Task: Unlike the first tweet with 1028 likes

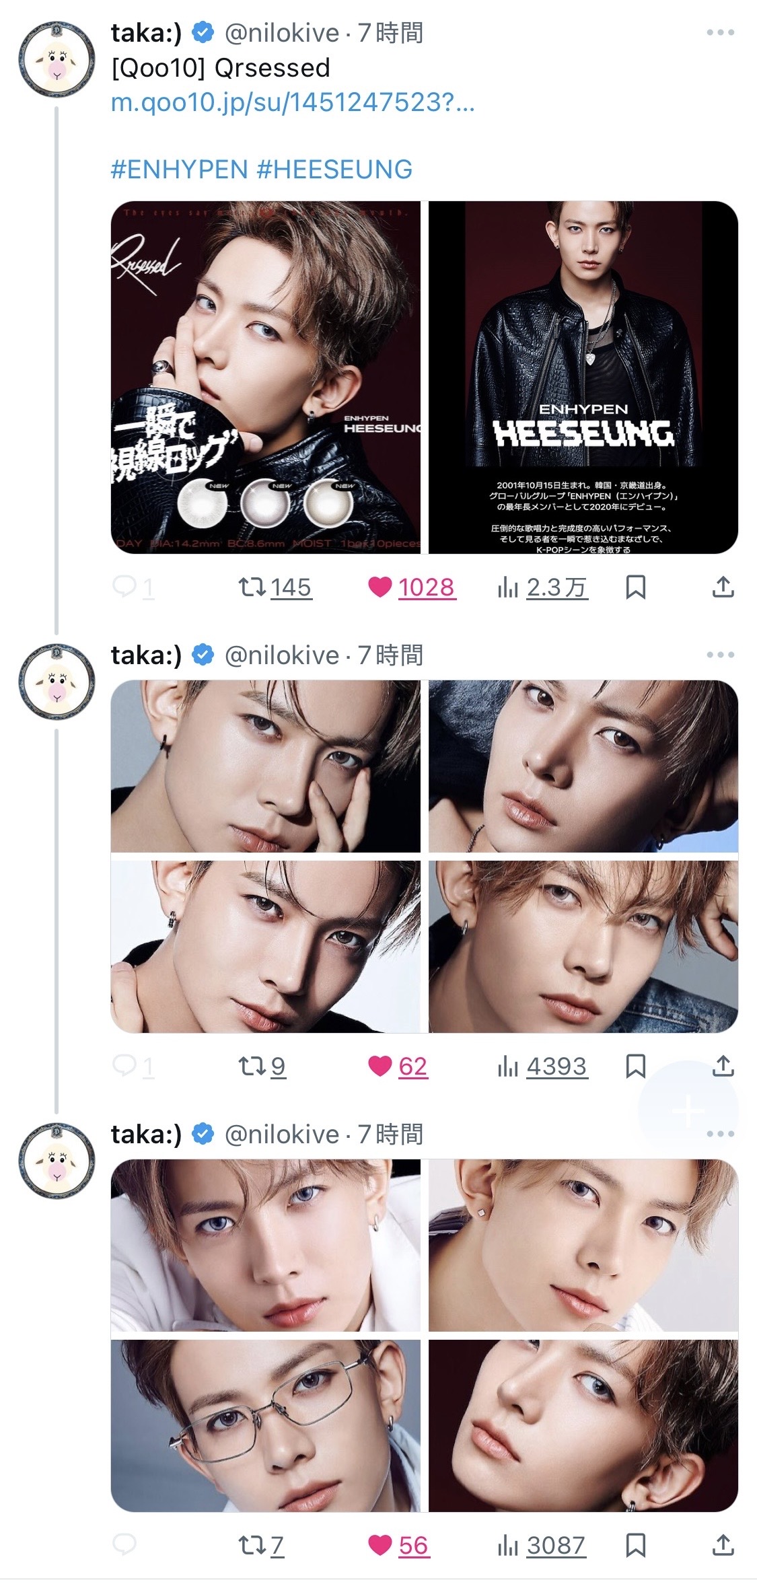Action: coord(380,587)
